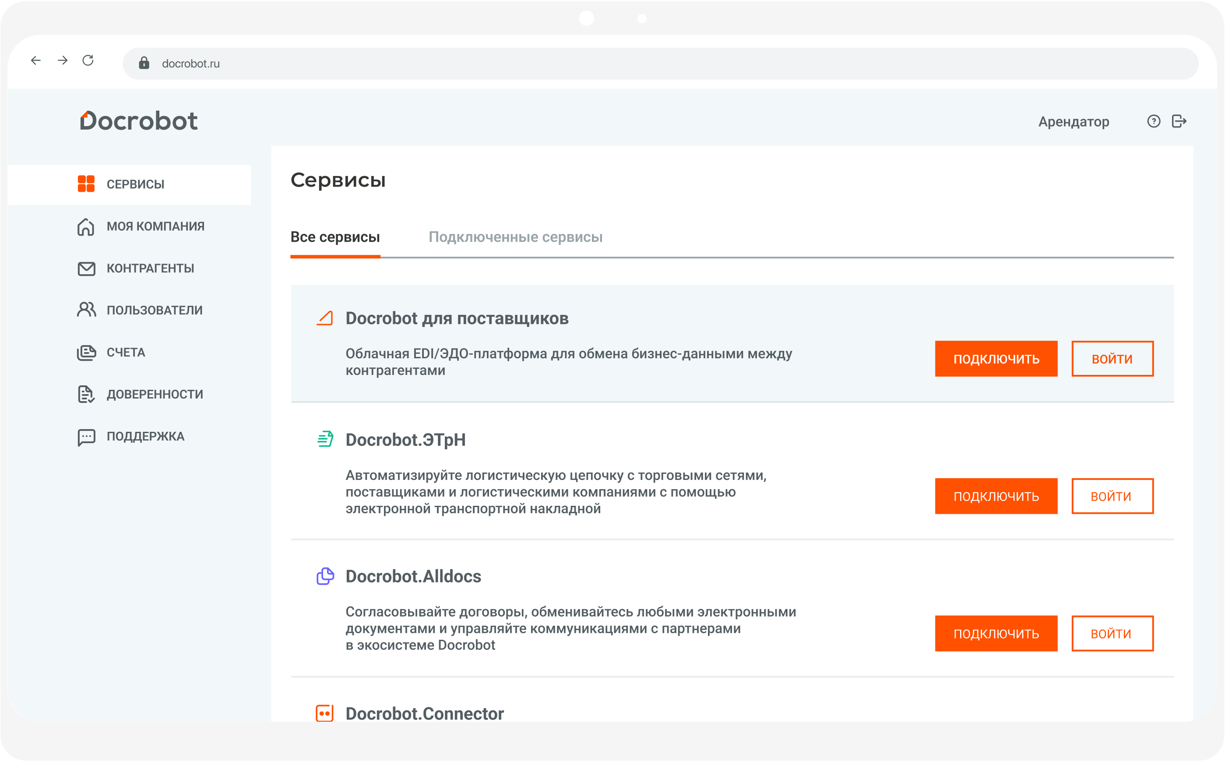Click ВОЙТИ for Docrobot.Alldocs
The height and width of the screenshot is (762, 1225).
(1112, 634)
